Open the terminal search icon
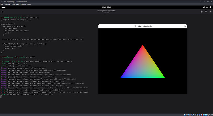213x116 pixels. click(2, 12)
